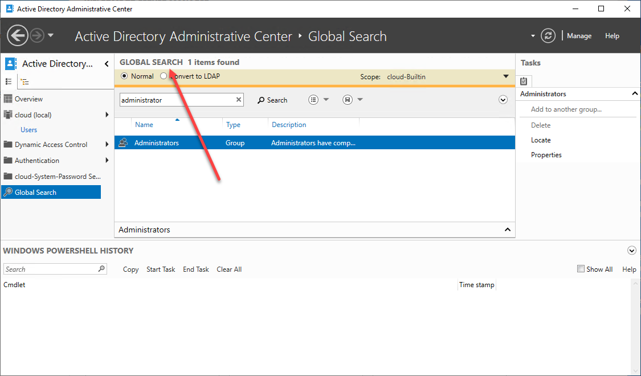Image resolution: width=641 pixels, height=376 pixels.
Task: Click End Task in PowerShell history
Action: (x=196, y=269)
